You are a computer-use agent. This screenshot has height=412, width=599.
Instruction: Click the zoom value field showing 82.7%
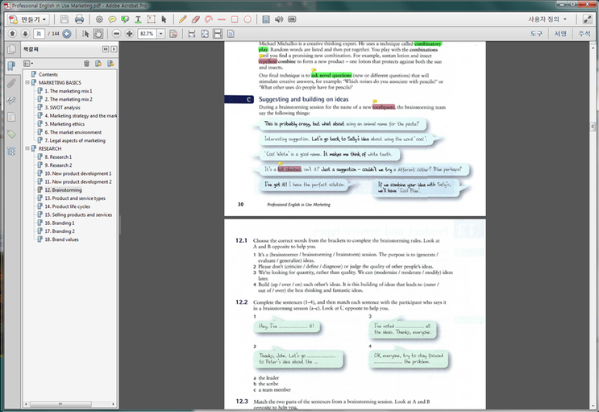(147, 34)
